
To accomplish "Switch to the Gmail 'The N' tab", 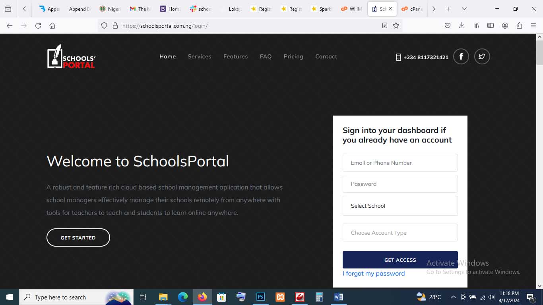I will pyautogui.click(x=140, y=9).
